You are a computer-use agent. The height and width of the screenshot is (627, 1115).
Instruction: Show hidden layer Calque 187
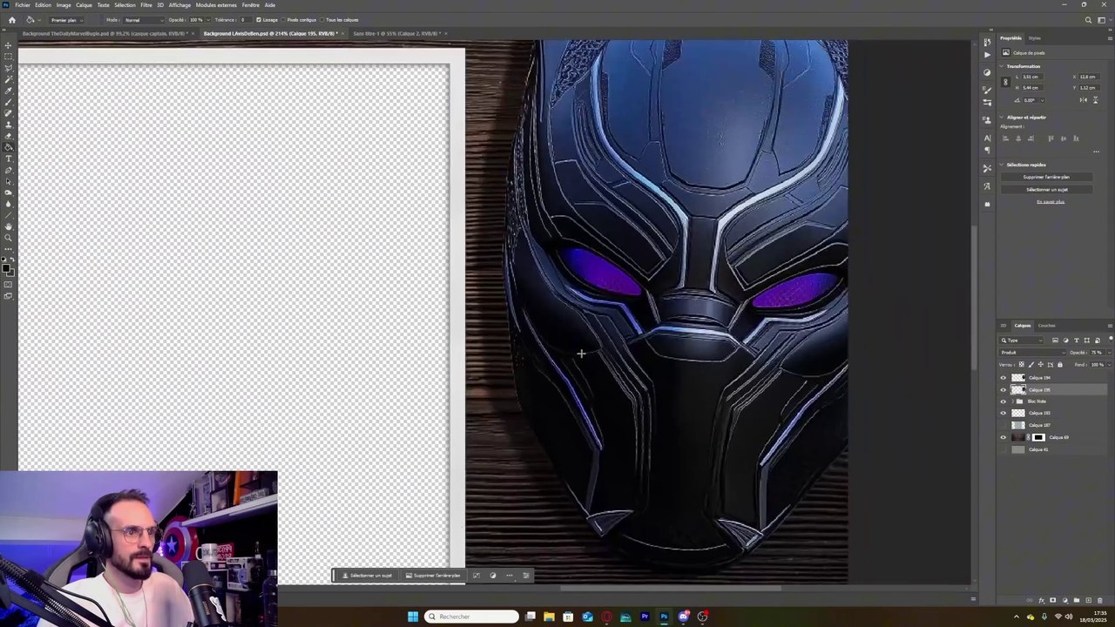(x=1003, y=426)
